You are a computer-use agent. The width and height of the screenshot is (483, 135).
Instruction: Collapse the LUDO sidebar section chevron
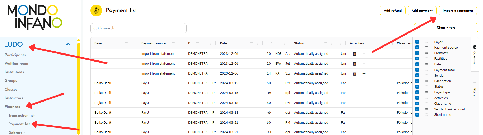[x=68, y=44]
